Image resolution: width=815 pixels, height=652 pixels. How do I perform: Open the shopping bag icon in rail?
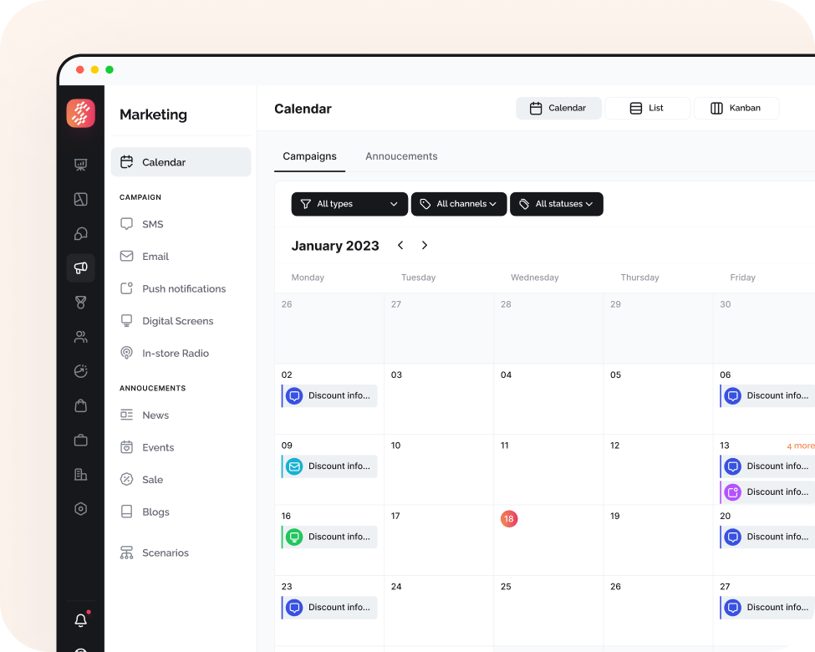(80, 405)
